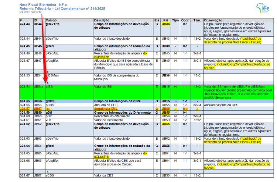Click the 'Pai' column header
The height and width of the screenshot is (182, 277).
(165, 20)
